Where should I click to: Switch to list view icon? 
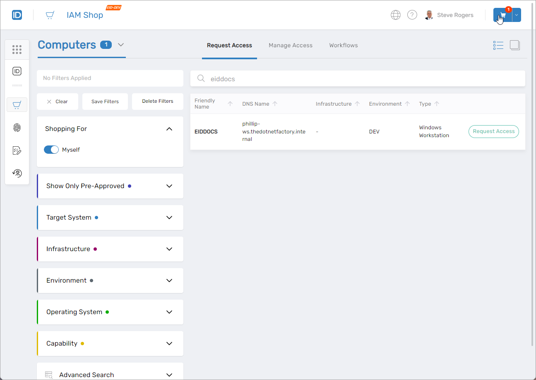tap(498, 46)
